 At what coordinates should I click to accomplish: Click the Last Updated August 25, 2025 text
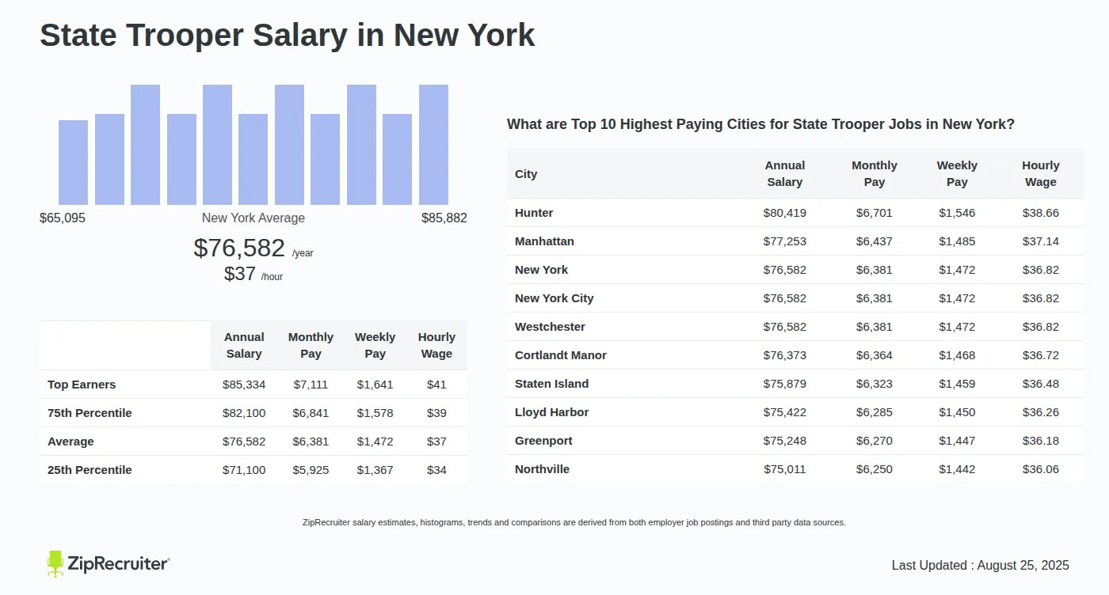(981, 565)
